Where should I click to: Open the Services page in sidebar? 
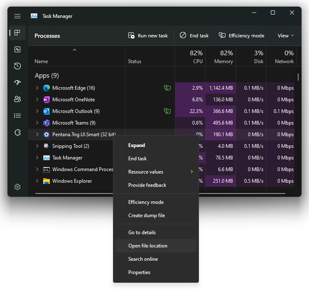point(17,132)
